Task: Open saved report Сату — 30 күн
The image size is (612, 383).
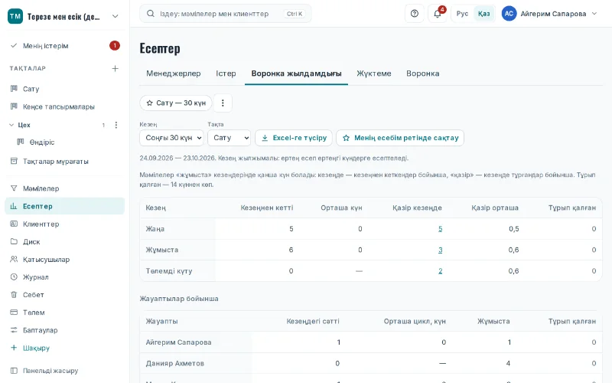Action: pyautogui.click(x=176, y=103)
